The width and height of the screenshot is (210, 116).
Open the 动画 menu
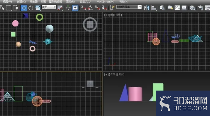click(x=43, y=2)
